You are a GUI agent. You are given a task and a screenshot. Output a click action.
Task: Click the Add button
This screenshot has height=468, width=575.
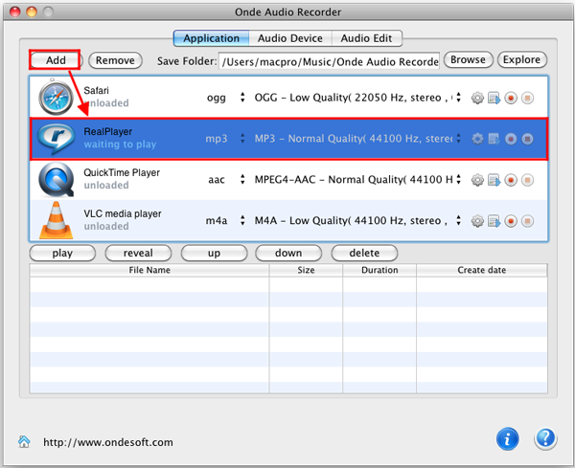pos(56,60)
